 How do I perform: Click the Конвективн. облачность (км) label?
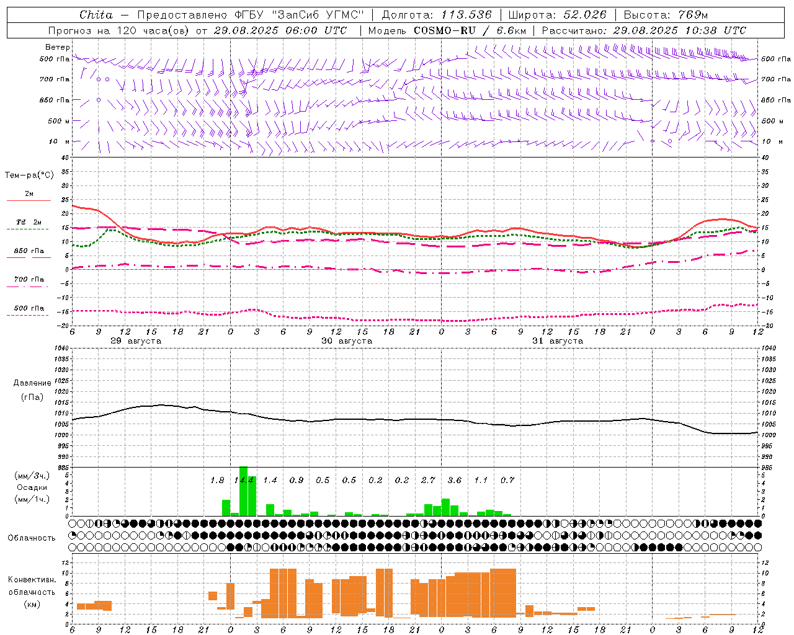[32, 592]
